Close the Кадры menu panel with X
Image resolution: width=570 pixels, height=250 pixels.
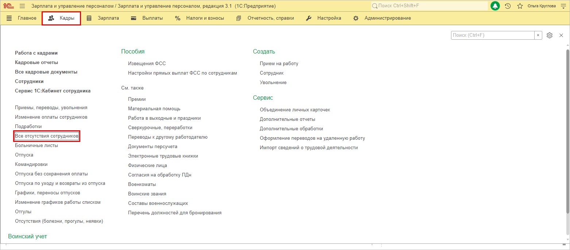[x=561, y=35]
